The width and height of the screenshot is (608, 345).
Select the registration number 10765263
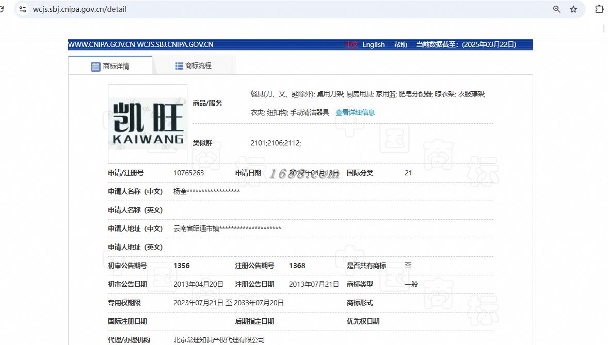pos(188,173)
